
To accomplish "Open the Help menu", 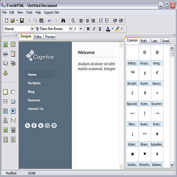I will click(38, 12).
